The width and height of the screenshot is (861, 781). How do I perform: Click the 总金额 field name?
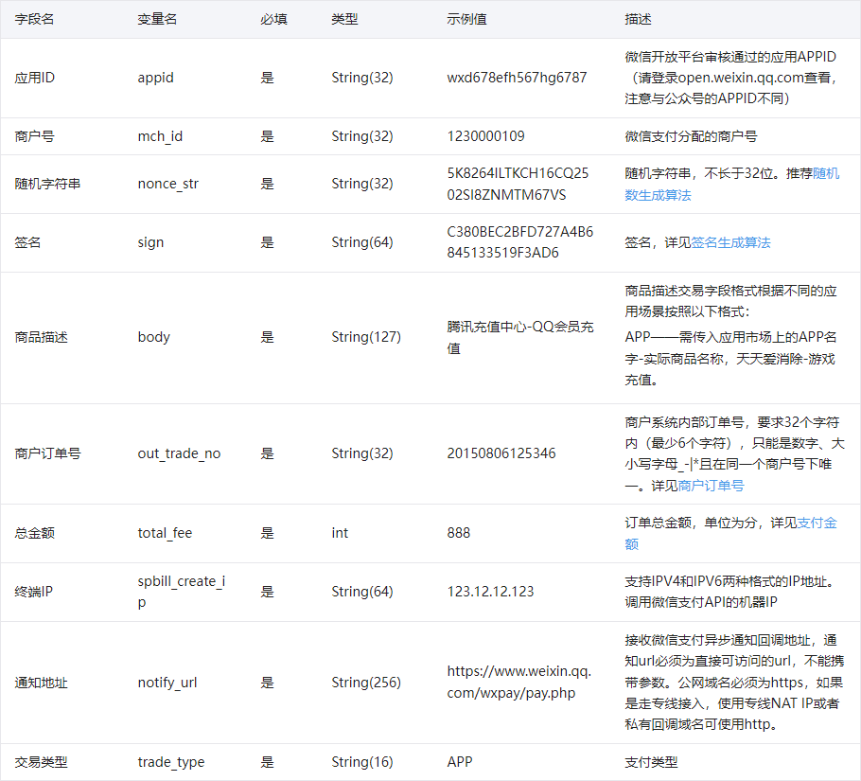(x=34, y=533)
